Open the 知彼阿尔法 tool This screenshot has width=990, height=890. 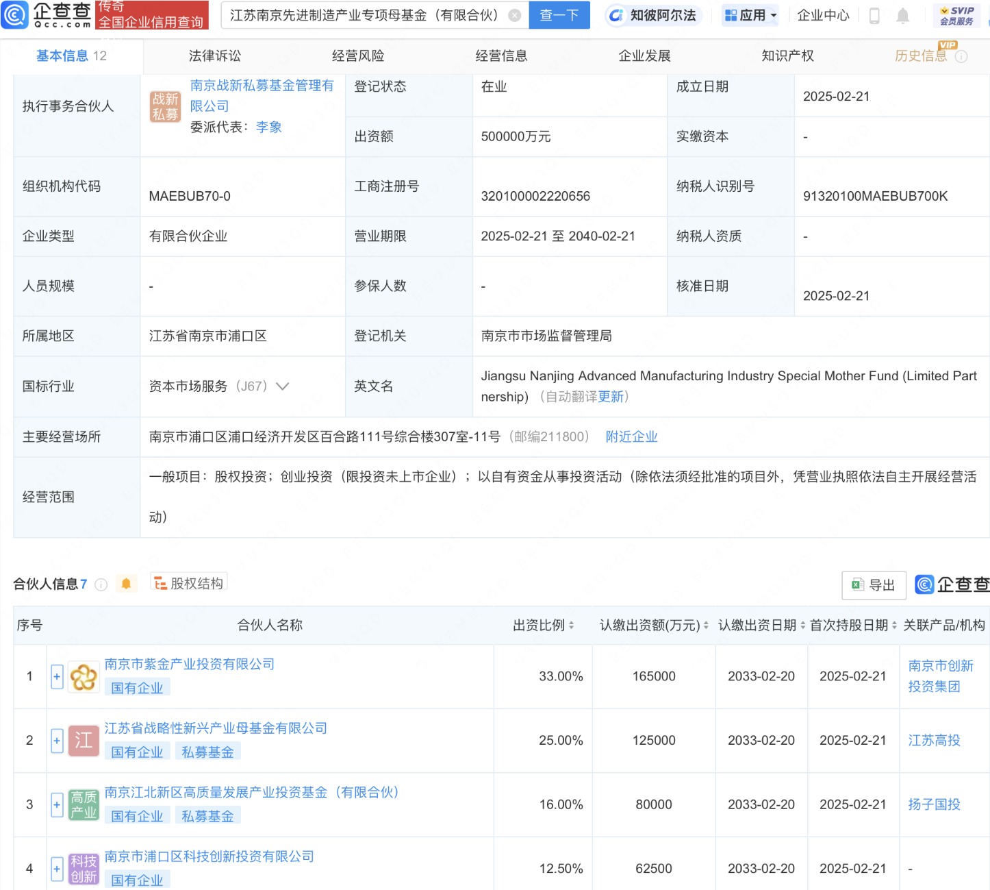point(652,14)
